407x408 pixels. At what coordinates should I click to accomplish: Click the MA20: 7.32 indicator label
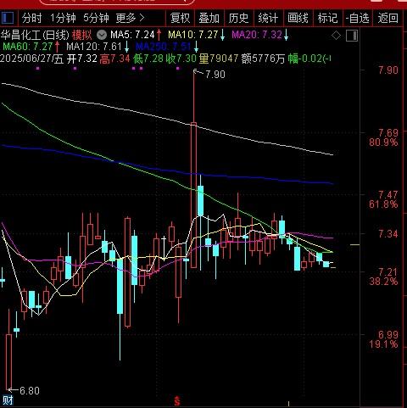(257, 35)
